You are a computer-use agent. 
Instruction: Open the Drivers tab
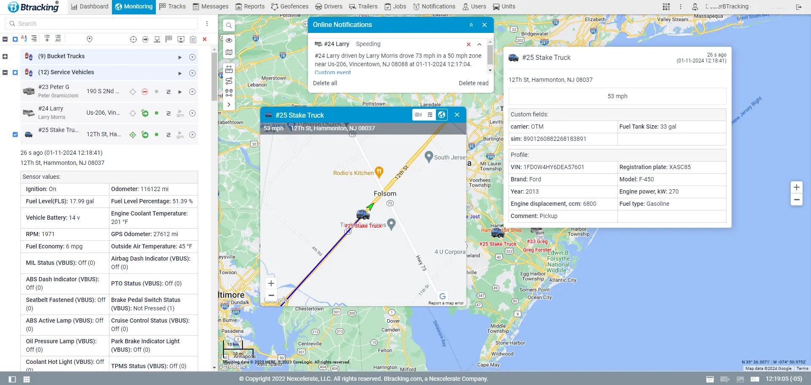pyautogui.click(x=329, y=7)
